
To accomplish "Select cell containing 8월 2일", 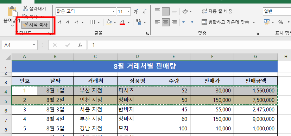I will coord(55,100).
